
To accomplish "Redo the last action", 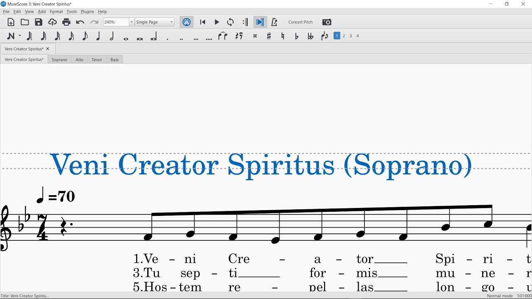I will pos(94,22).
